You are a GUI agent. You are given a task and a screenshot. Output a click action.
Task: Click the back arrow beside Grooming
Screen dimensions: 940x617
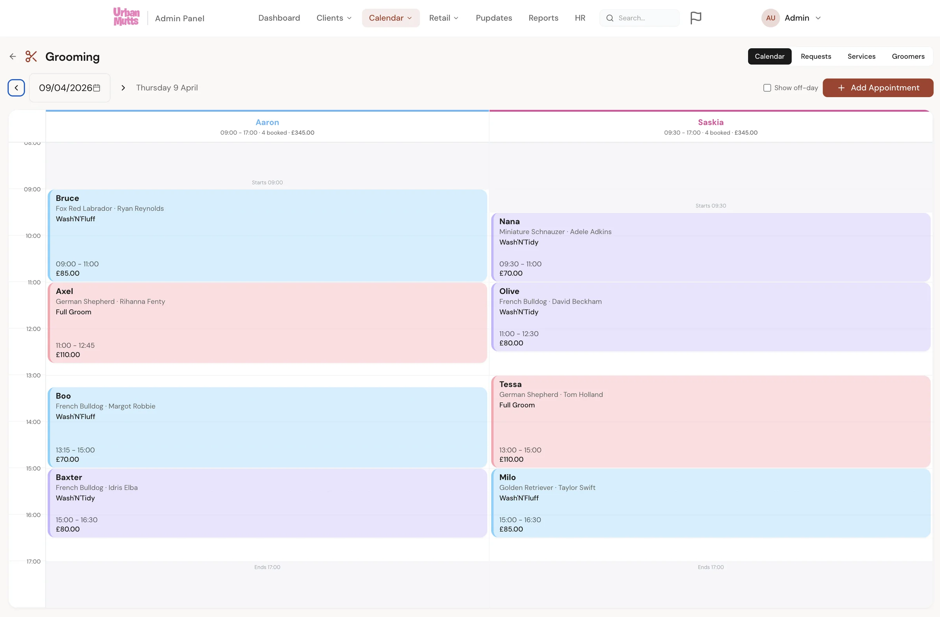(x=13, y=56)
